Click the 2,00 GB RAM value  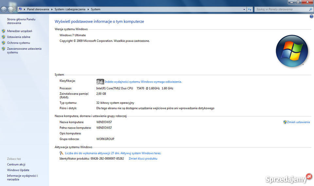[101, 94]
